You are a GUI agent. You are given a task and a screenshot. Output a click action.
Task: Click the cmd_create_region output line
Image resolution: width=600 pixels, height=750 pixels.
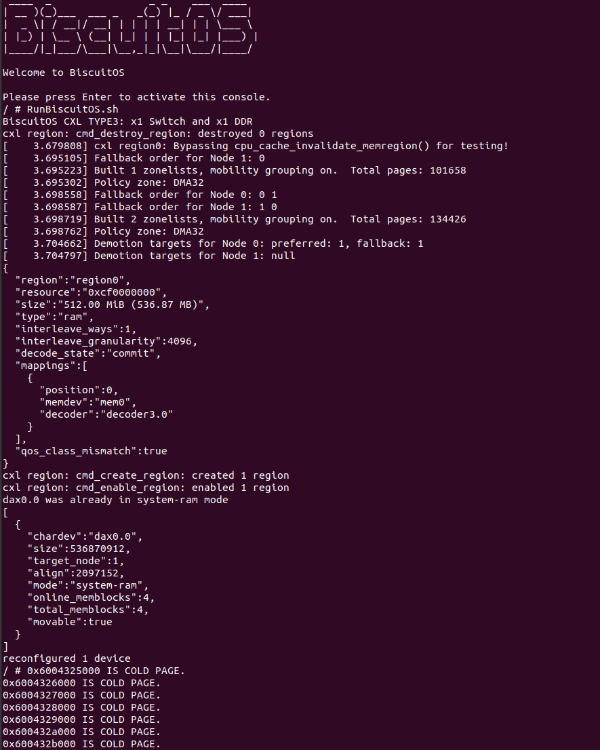[146, 475]
